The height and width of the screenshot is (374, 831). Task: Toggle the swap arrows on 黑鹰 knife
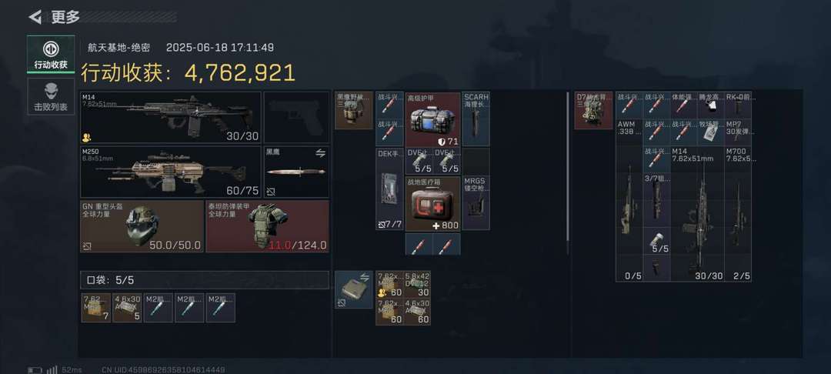320,153
